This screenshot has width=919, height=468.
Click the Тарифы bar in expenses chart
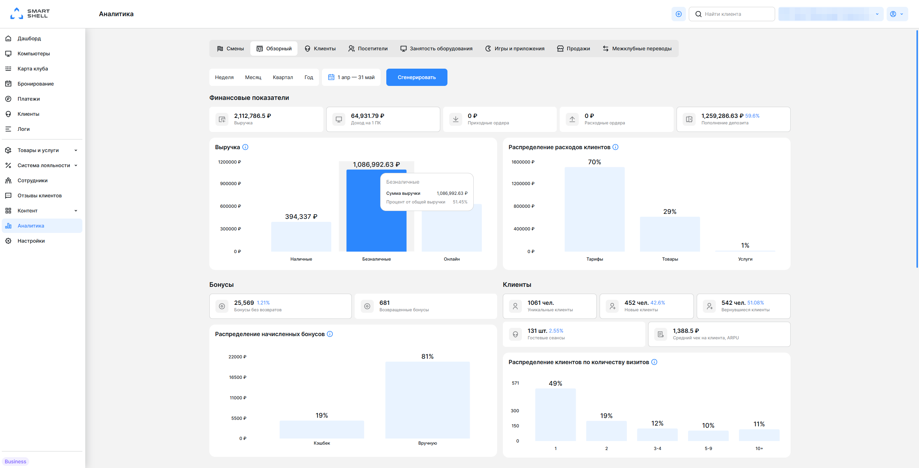pos(595,210)
